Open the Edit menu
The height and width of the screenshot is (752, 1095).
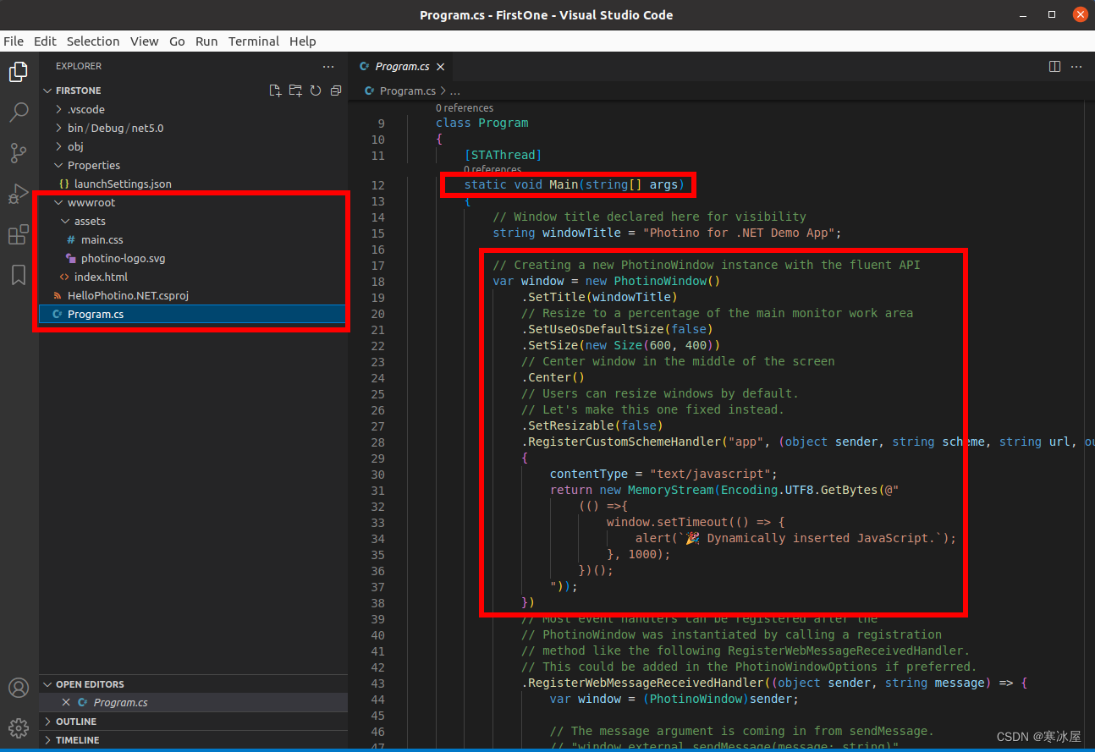[x=45, y=41]
